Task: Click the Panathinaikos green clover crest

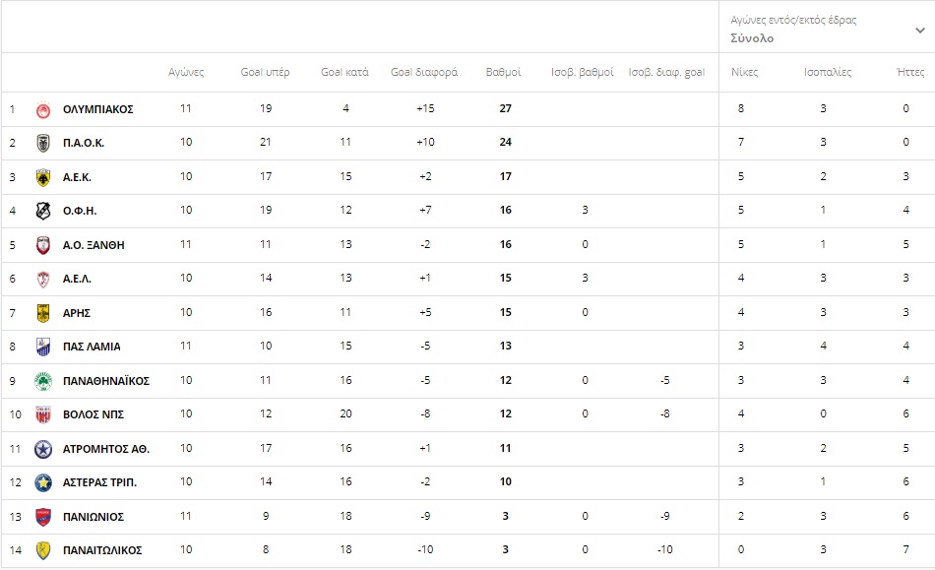Action: (x=43, y=381)
